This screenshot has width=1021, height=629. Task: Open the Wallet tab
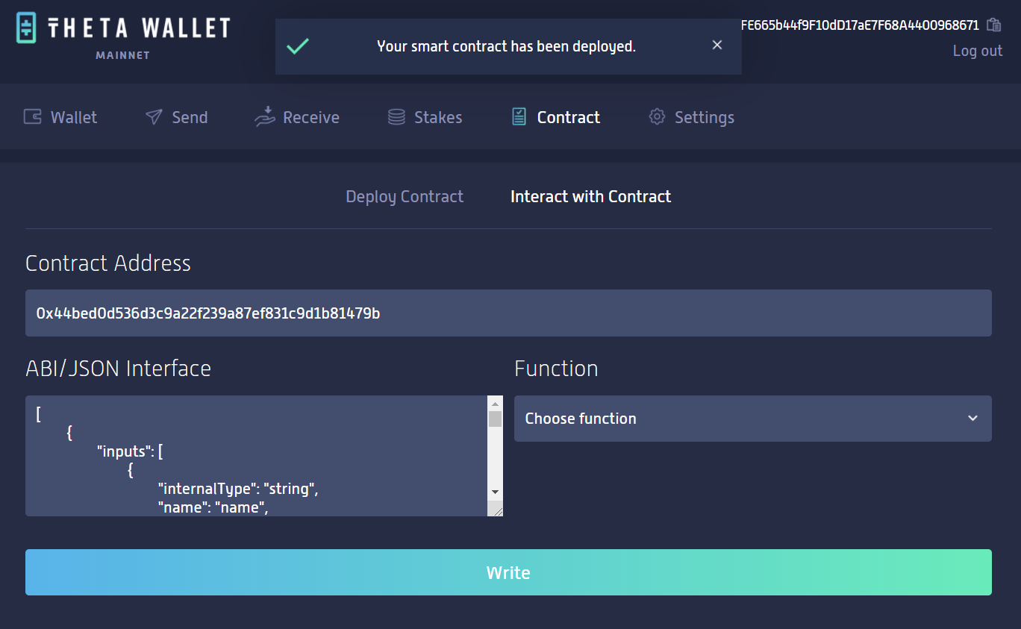coord(60,117)
